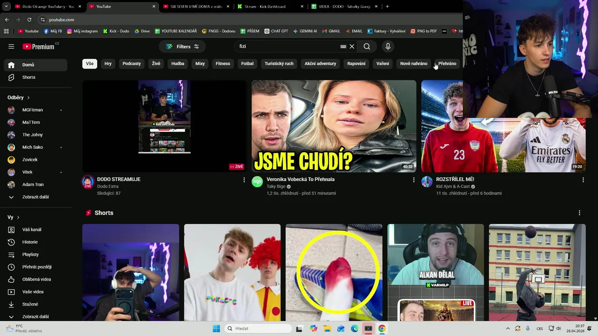Open Kick - Dodo bookmark

pyautogui.click(x=116, y=31)
